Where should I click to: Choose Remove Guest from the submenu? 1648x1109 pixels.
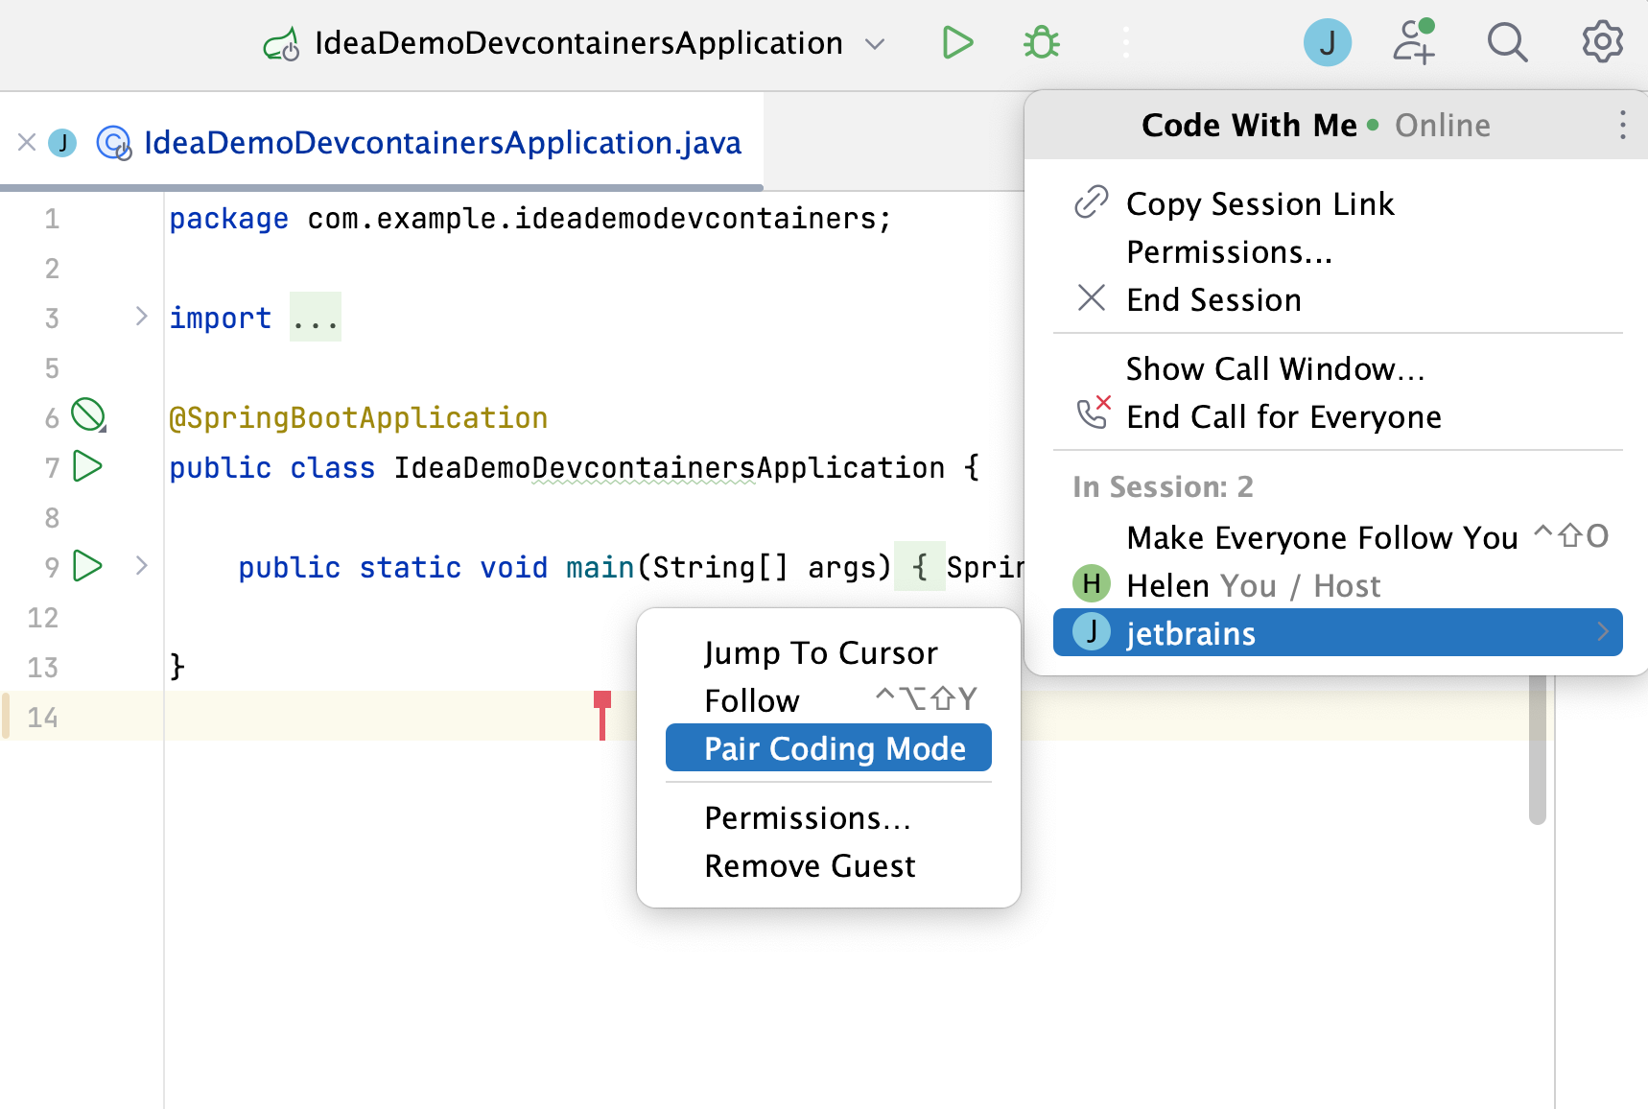(810, 866)
